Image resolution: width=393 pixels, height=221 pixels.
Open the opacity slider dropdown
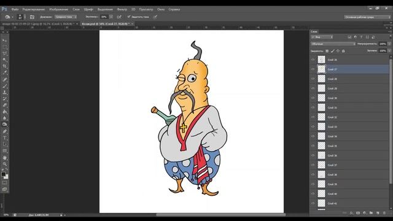pyautogui.click(x=389, y=44)
